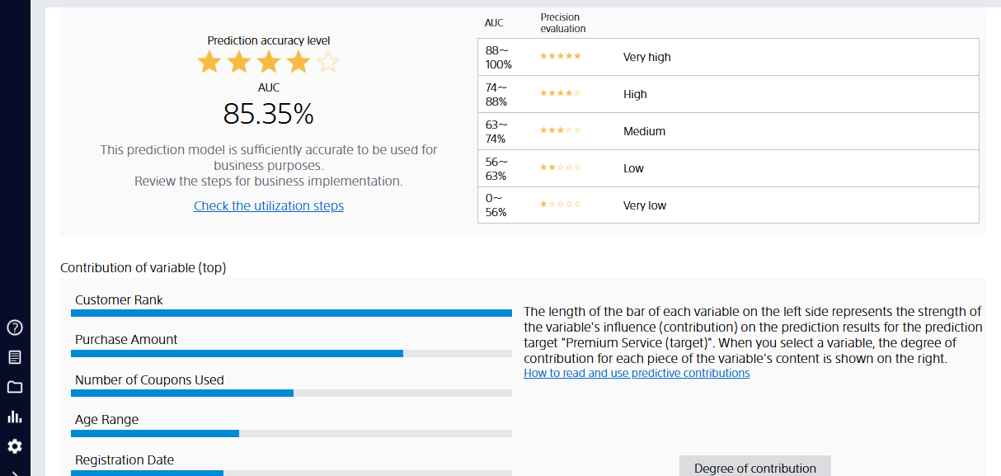This screenshot has width=1001, height=476.
Task: Expand sidebar with bottom chevron arrow
Action: pos(15,472)
